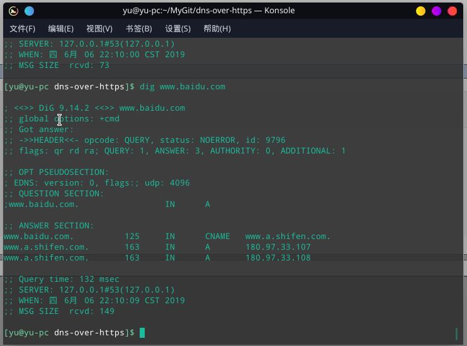Click the window title 'yu@yu-pc:~/MyGit/dns-over-https — Konsole'

pyautogui.click(x=208, y=11)
